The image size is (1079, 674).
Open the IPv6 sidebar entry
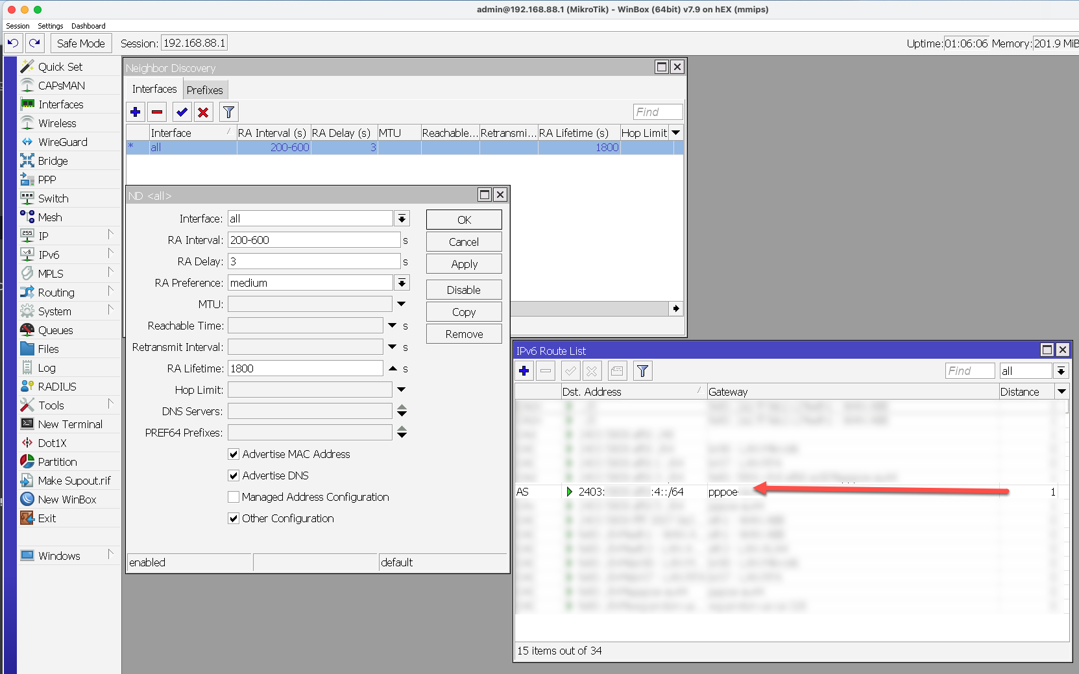tap(45, 254)
